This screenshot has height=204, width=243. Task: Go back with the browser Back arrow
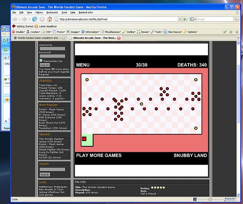[15, 19]
